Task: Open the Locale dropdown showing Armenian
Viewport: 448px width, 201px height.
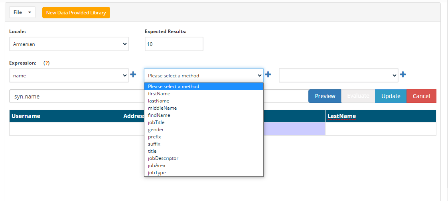Action: pos(69,44)
